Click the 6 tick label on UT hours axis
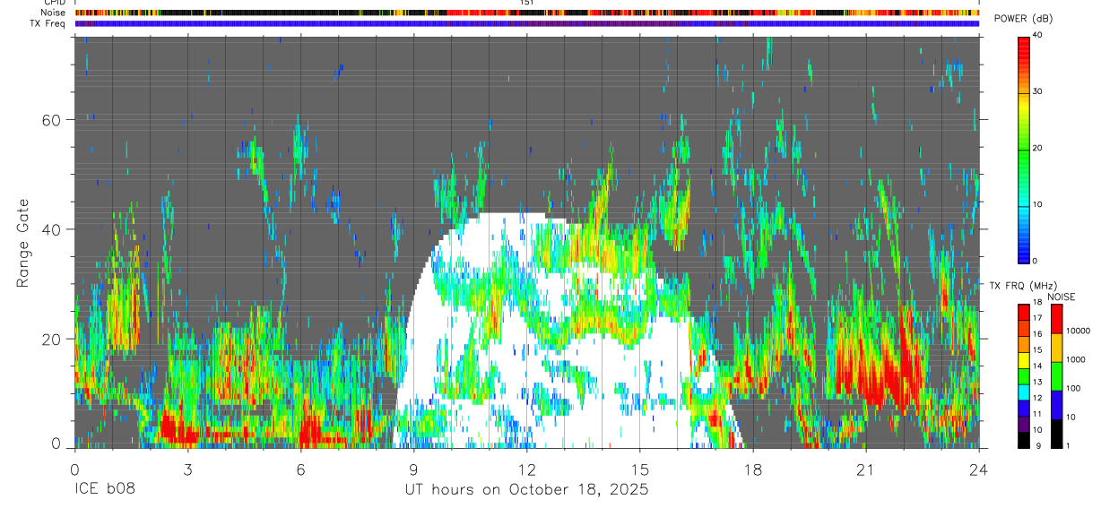Screen dimensions: 1101x508 point(300,469)
